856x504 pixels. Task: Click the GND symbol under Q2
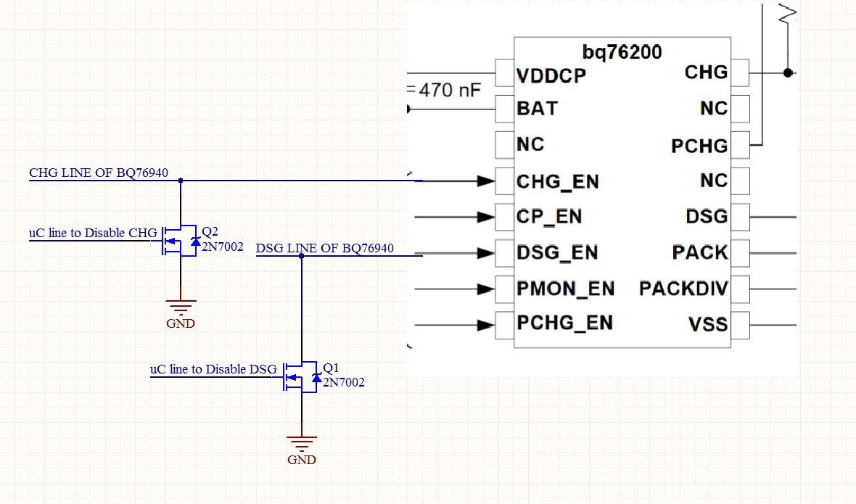coord(181,307)
